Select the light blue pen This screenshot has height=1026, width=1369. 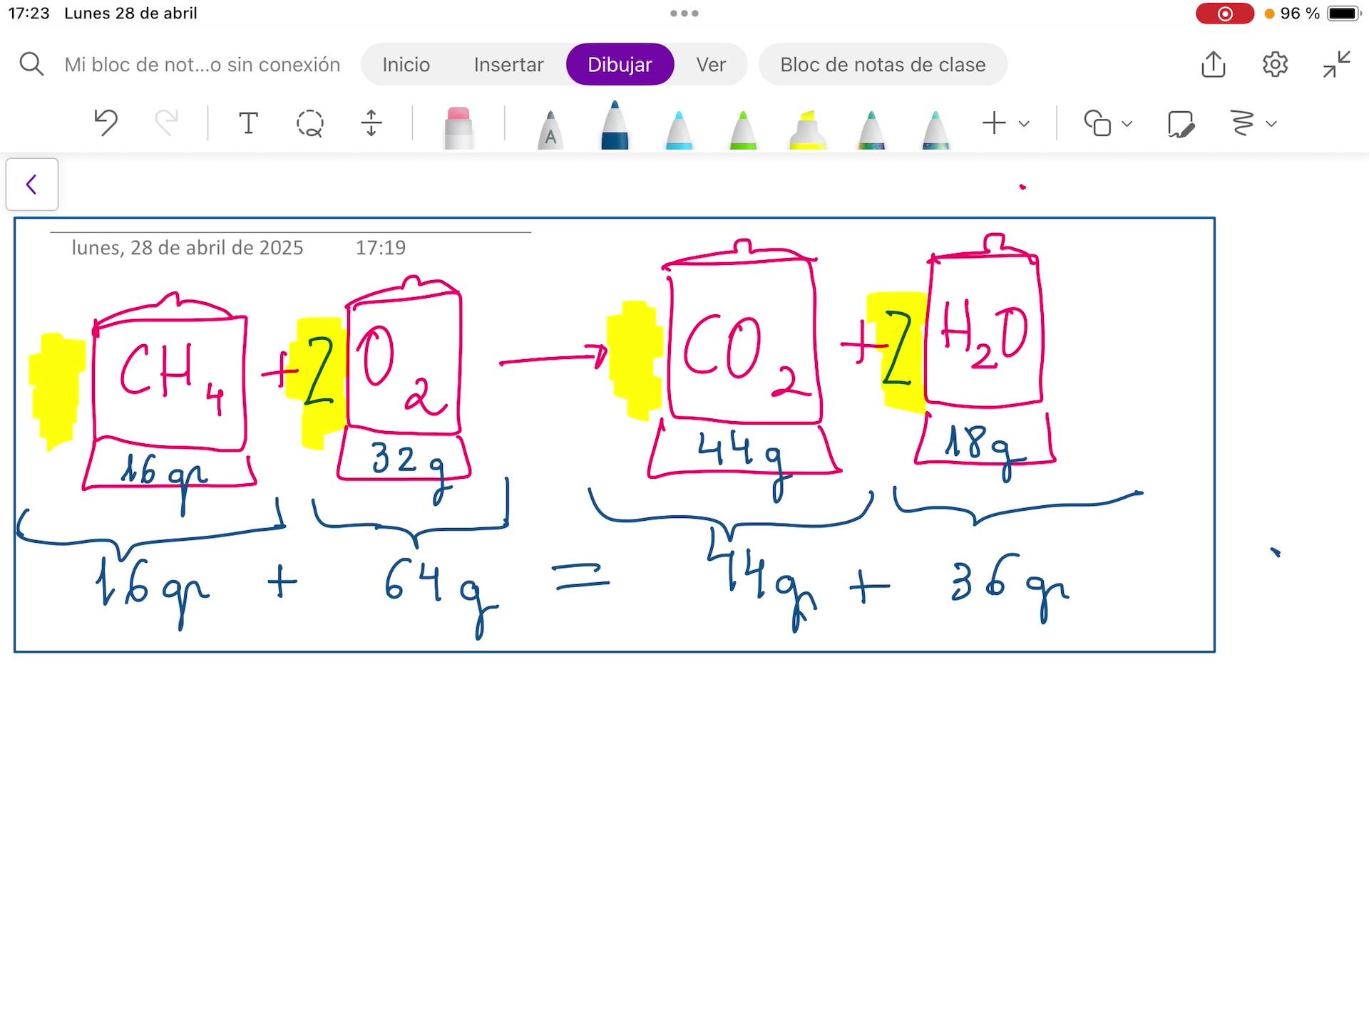click(679, 130)
